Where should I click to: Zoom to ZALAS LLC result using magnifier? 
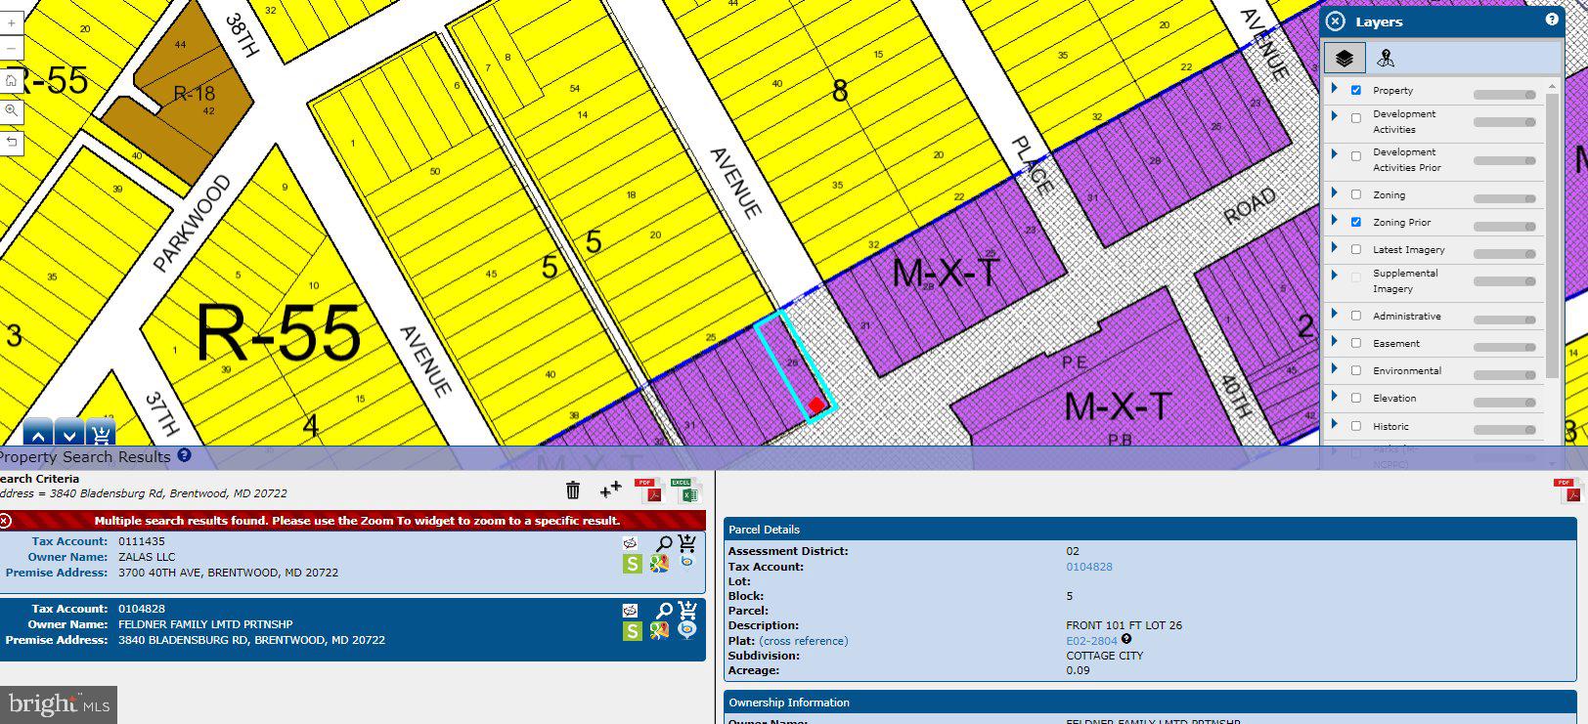click(663, 543)
